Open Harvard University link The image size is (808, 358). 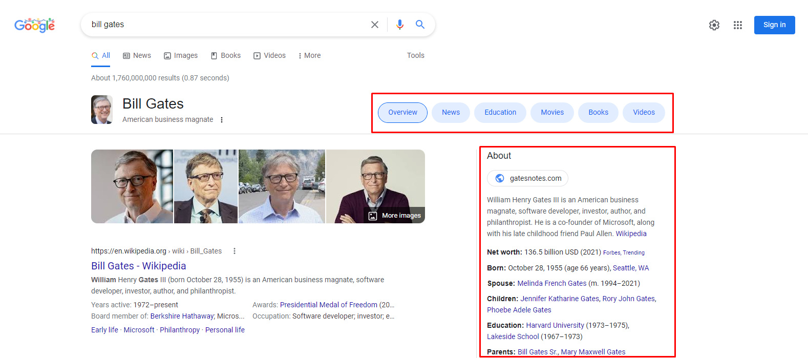tap(555, 325)
